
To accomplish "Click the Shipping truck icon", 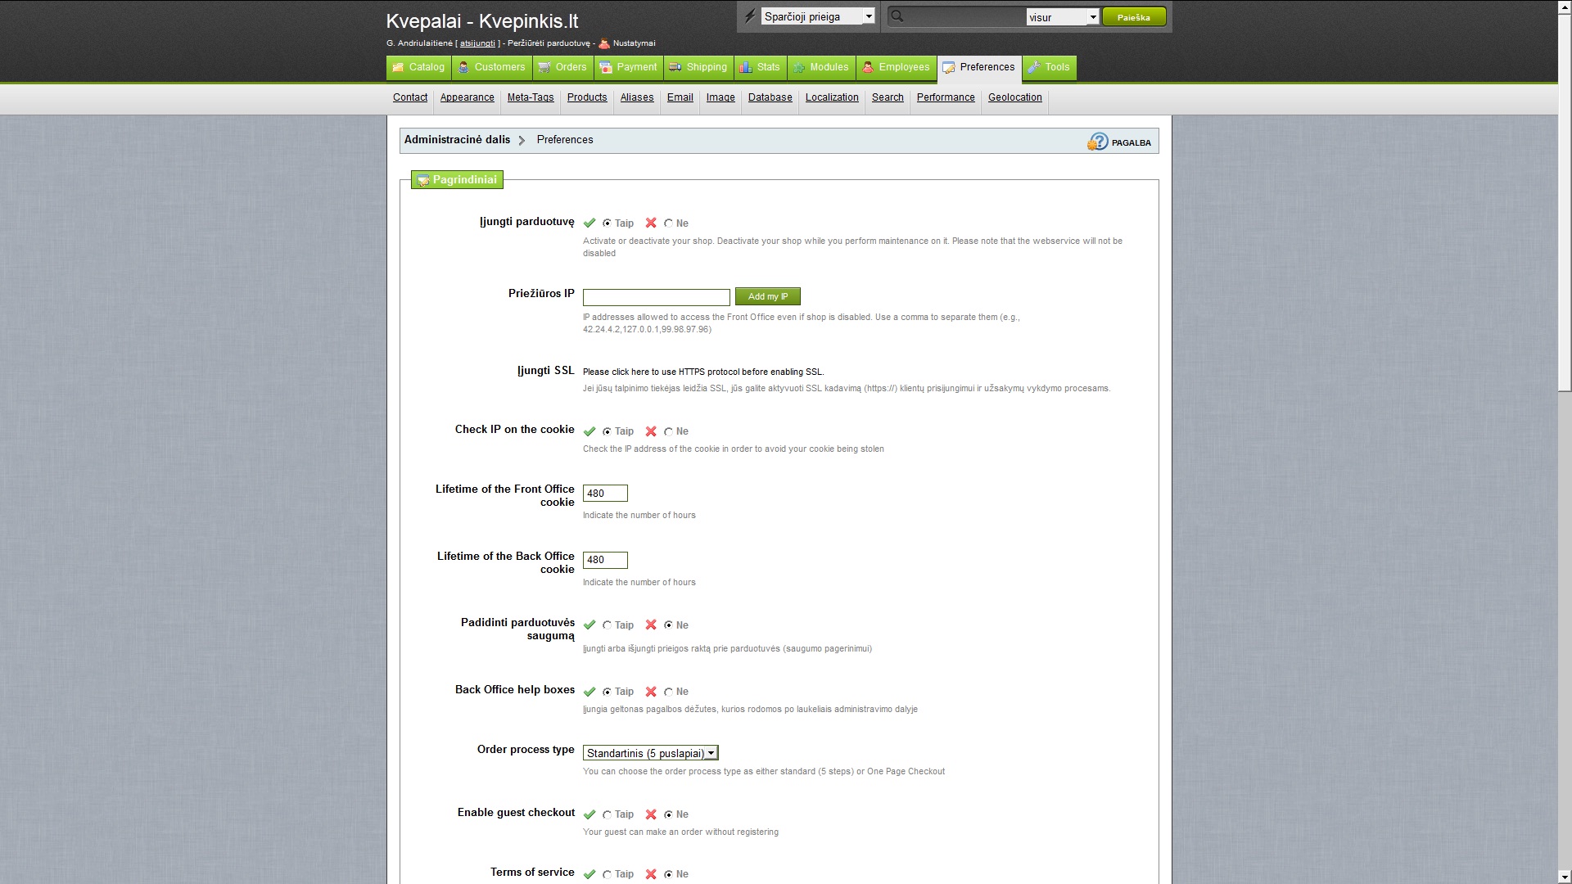I will 675,67.
